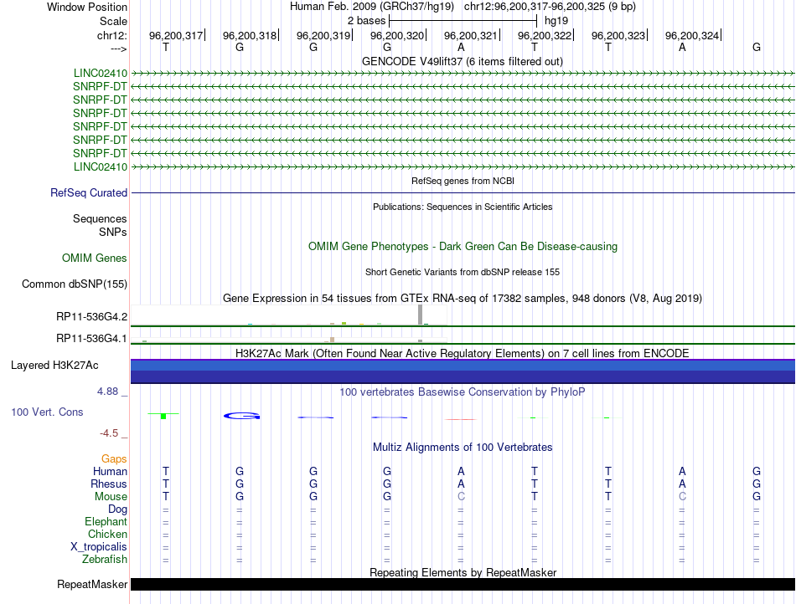Open the OMIM Gene Phenotypes track title
Screen dimensions: 796x604
463,246
